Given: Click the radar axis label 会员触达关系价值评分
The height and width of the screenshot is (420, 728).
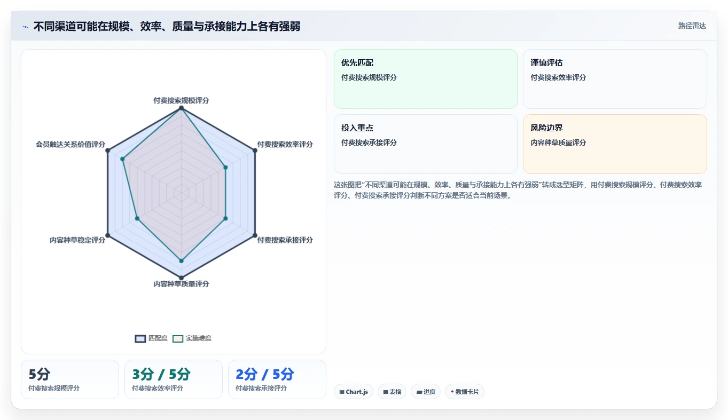Looking at the screenshot, I should tap(71, 144).
